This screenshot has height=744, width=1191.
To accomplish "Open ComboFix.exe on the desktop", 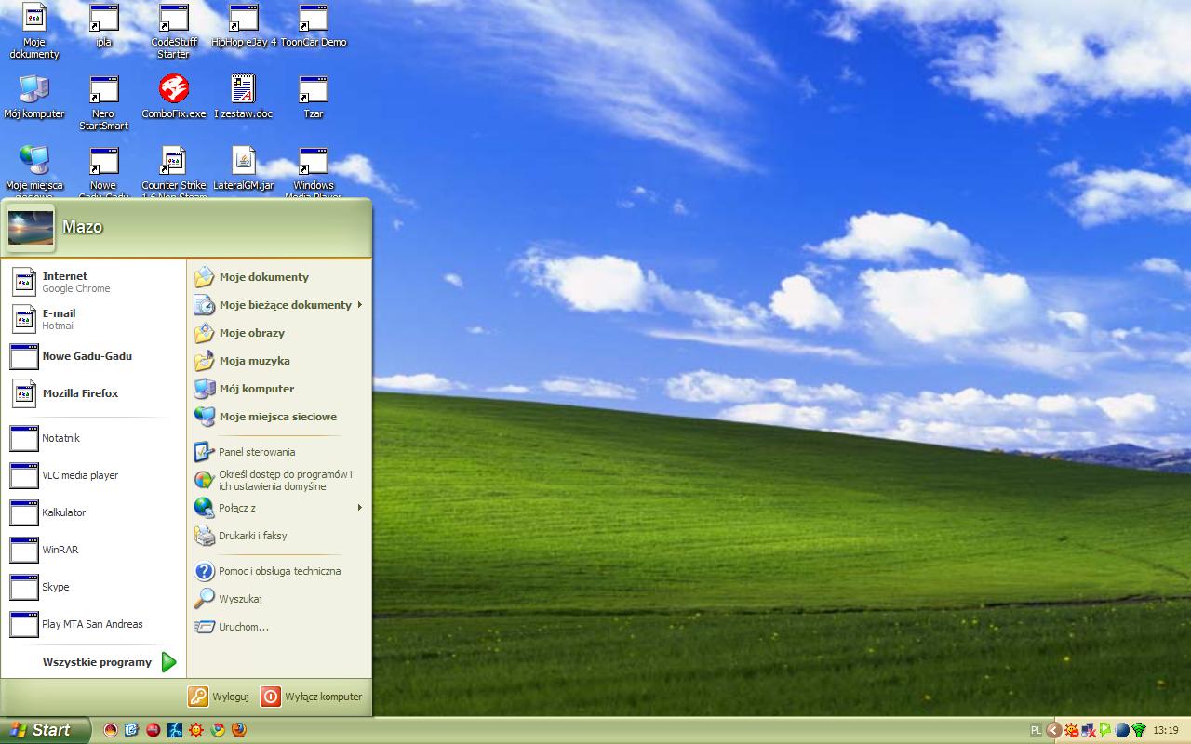I will coord(173,89).
